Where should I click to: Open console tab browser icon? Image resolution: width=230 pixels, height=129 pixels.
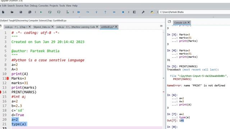pos(169,21)
